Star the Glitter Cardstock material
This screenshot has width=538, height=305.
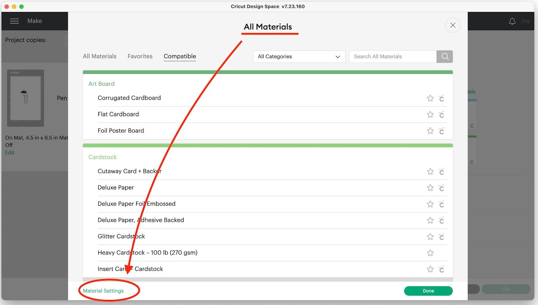pyautogui.click(x=430, y=237)
